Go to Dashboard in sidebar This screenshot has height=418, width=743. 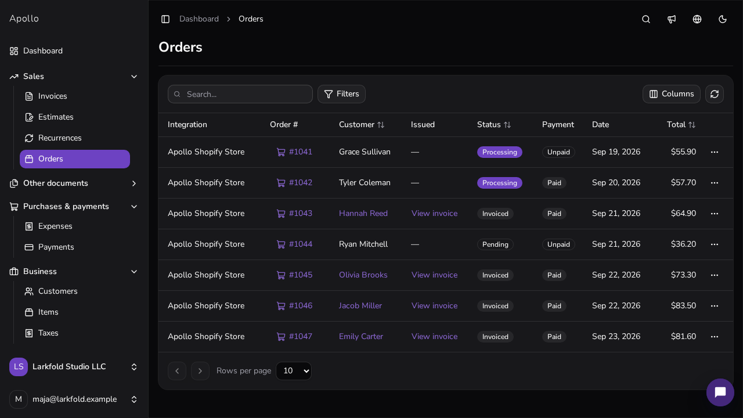tap(74, 51)
